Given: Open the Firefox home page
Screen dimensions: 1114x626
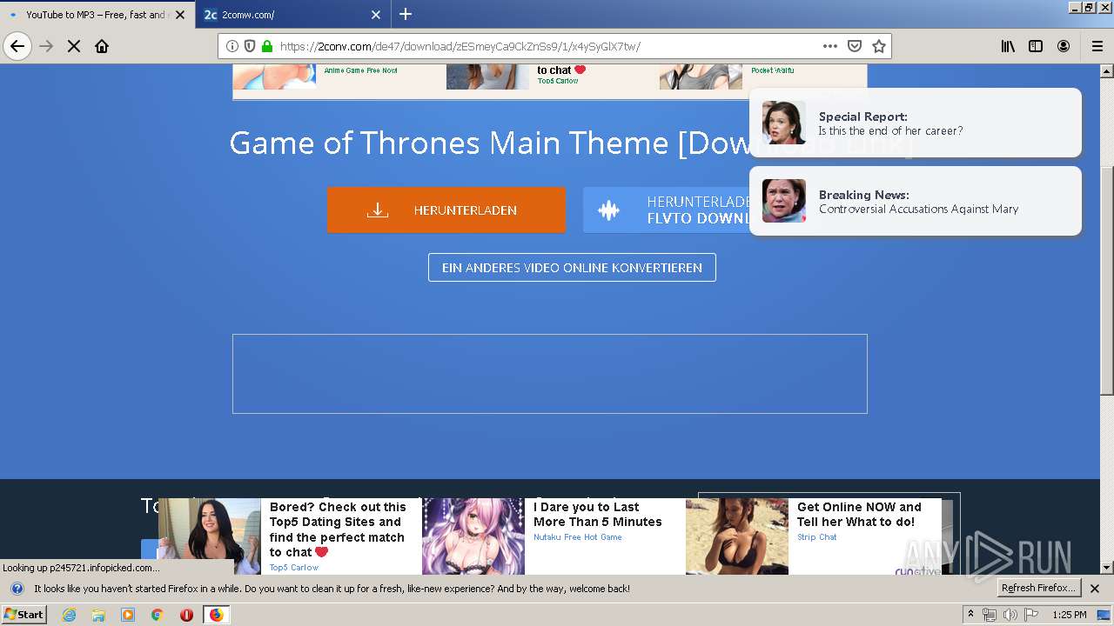Looking at the screenshot, I should (x=102, y=46).
